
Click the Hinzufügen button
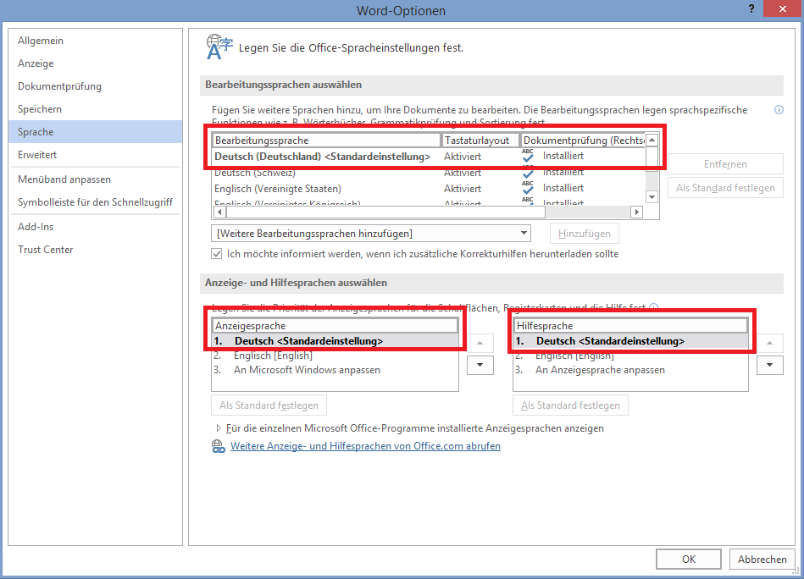pyautogui.click(x=584, y=234)
